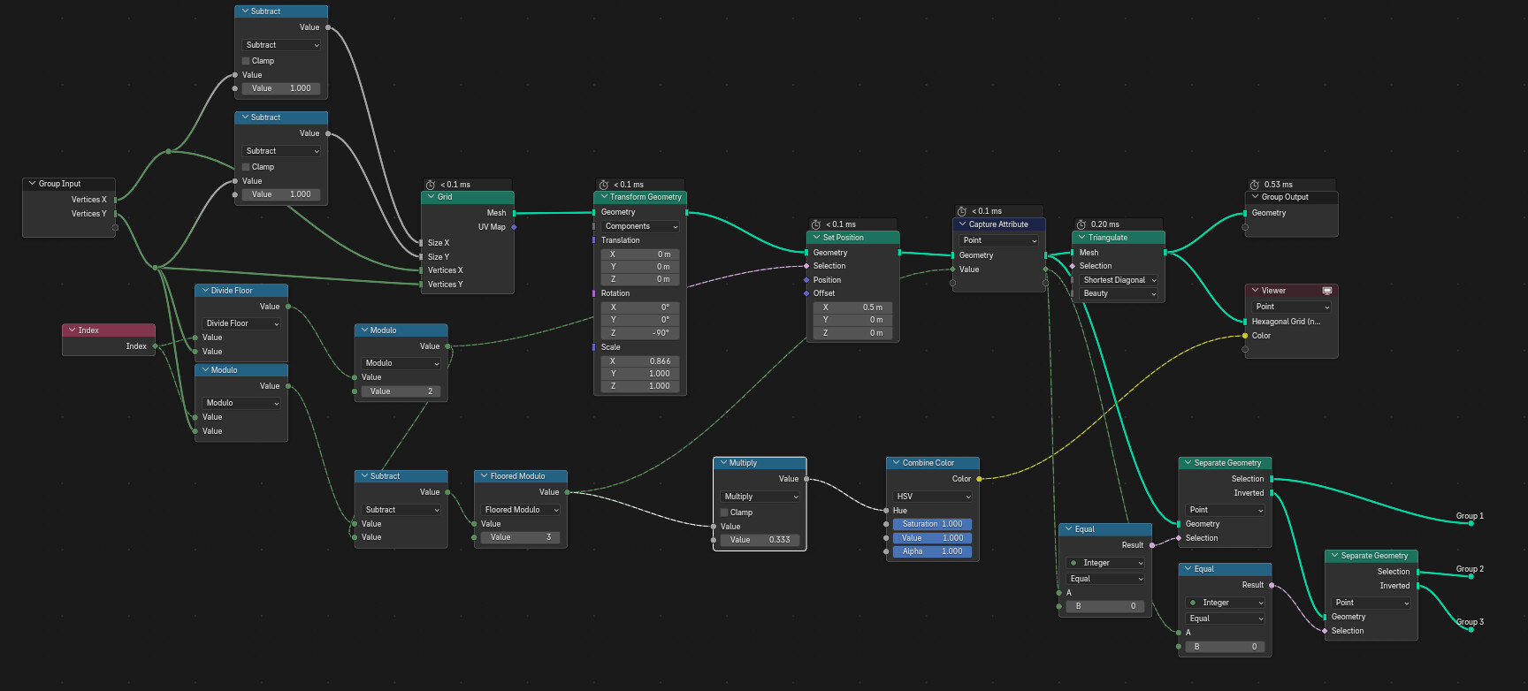Open the Multiply operation dropdown
1528x691 pixels.
(760, 497)
